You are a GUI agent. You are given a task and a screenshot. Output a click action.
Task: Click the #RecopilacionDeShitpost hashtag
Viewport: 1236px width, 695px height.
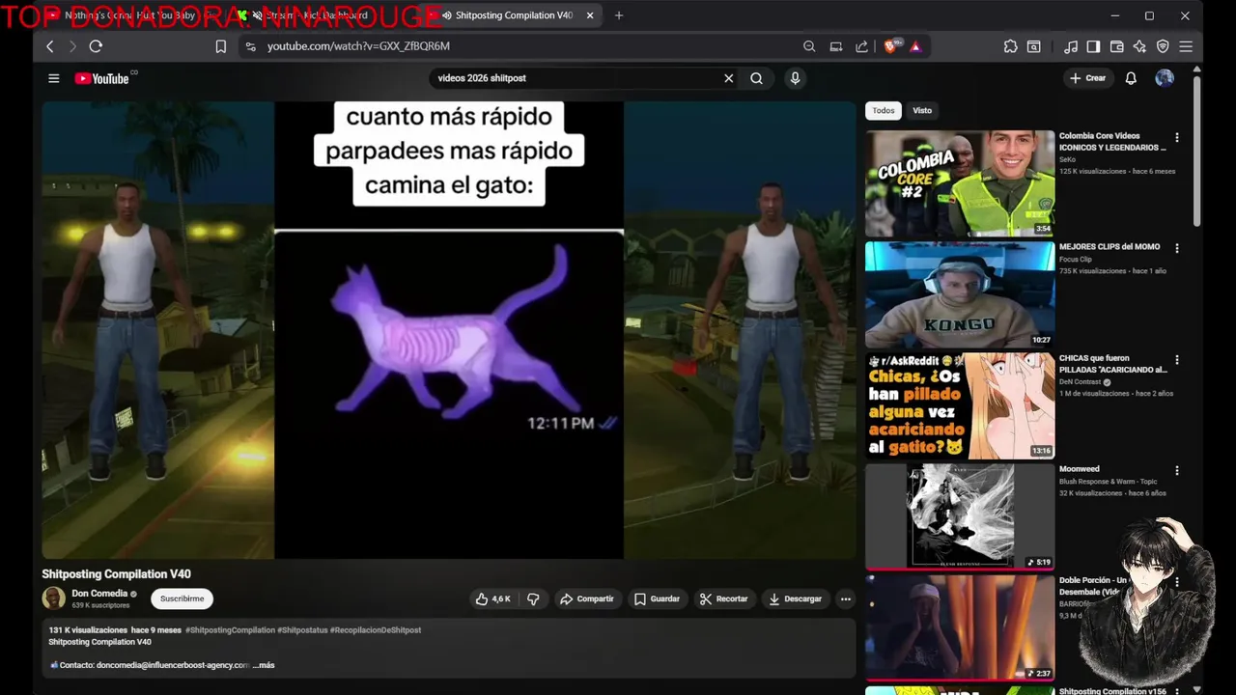point(376,630)
